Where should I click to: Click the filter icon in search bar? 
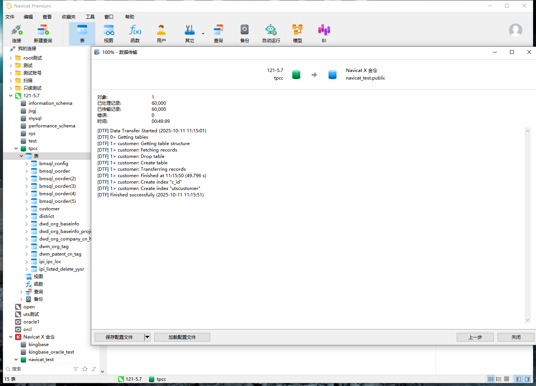point(76,369)
